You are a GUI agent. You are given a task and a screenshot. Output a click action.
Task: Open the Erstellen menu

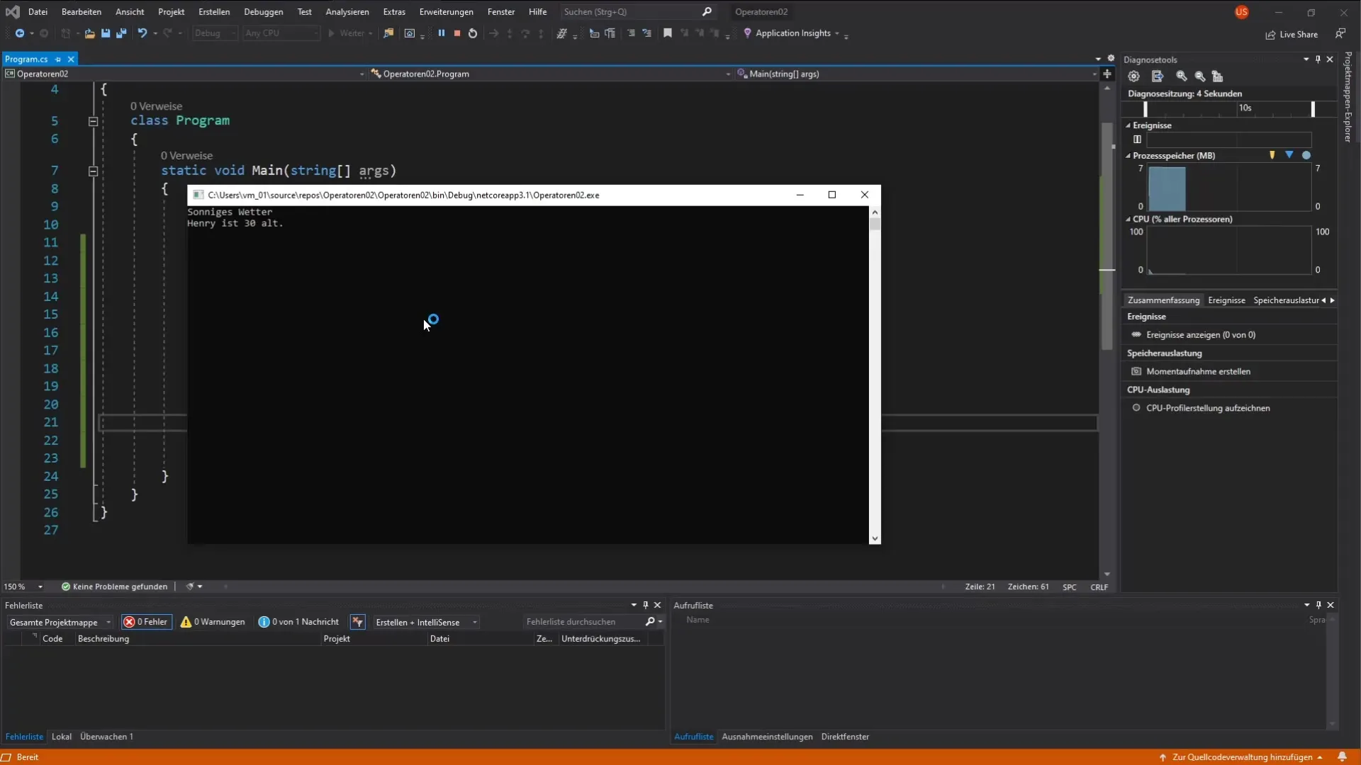click(214, 12)
